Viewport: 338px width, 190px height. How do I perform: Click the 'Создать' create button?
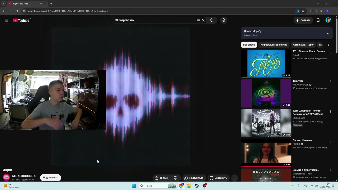pyautogui.click(x=303, y=20)
